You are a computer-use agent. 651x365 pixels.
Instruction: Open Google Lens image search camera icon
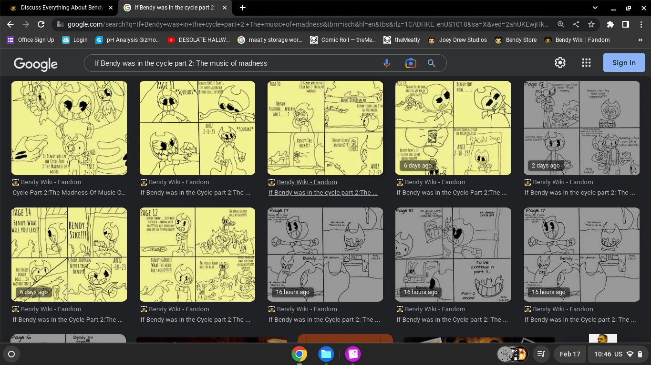[410, 63]
